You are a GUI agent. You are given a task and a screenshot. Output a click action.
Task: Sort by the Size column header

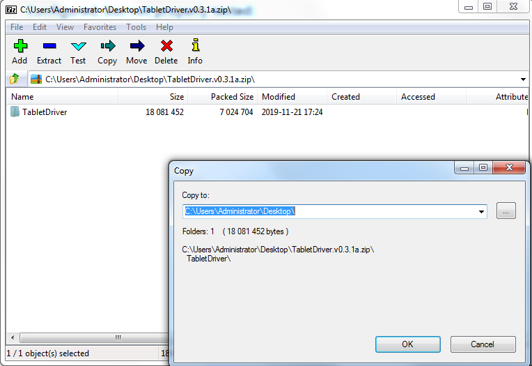153,97
